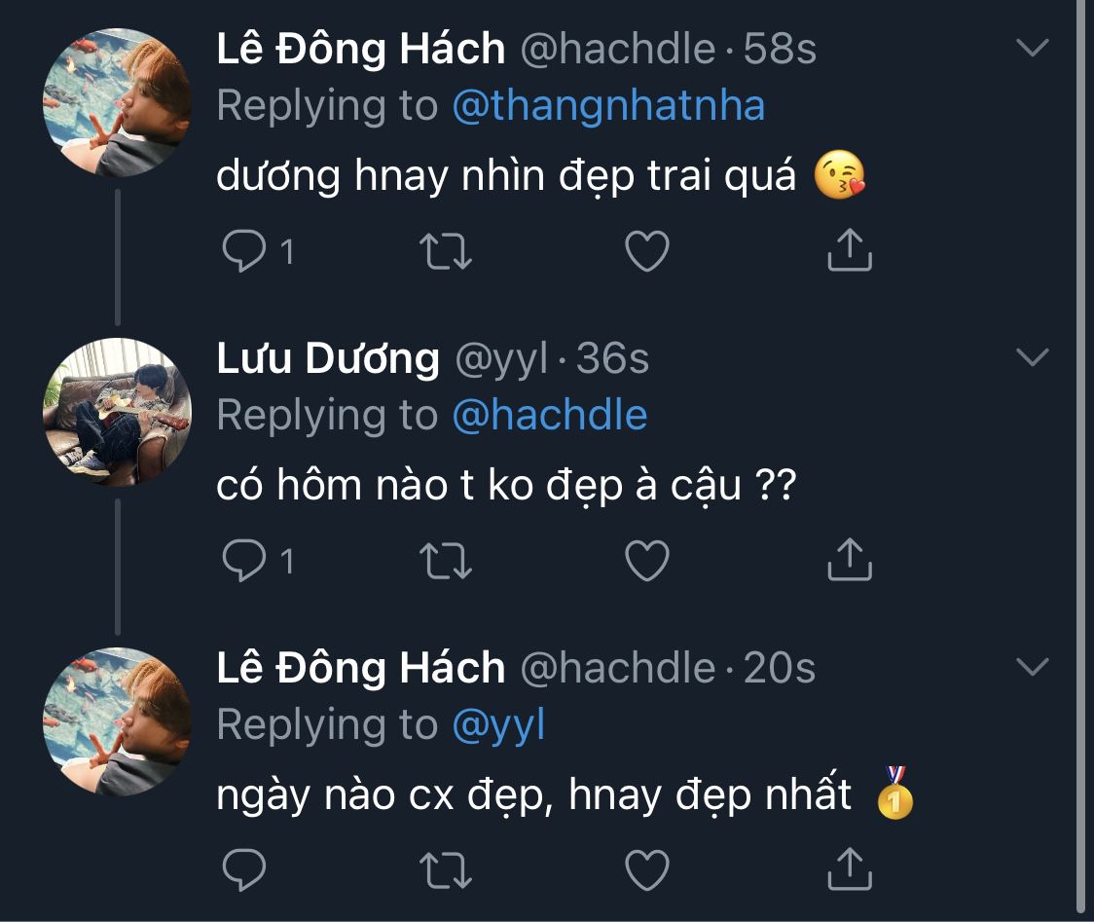Share the first Lê Đông Hách tweet
The height and width of the screenshot is (922, 1094).
849,250
